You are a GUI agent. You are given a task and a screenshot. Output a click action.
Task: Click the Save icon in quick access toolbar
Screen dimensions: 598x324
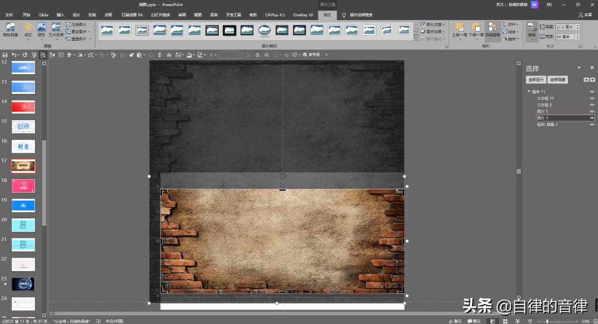click(5, 55)
